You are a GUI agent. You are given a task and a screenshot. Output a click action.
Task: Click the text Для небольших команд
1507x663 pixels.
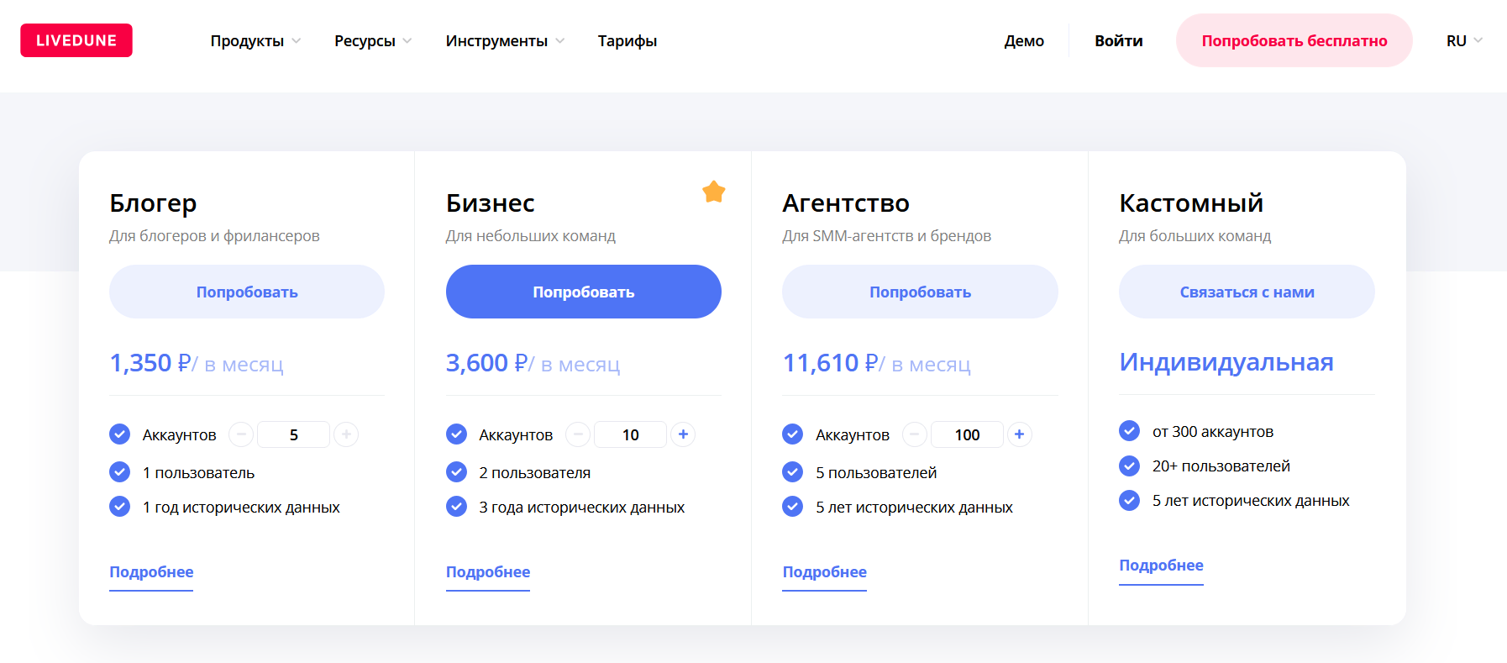click(x=531, y=236)
